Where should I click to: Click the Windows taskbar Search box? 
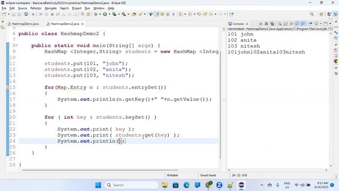(132, 185)
